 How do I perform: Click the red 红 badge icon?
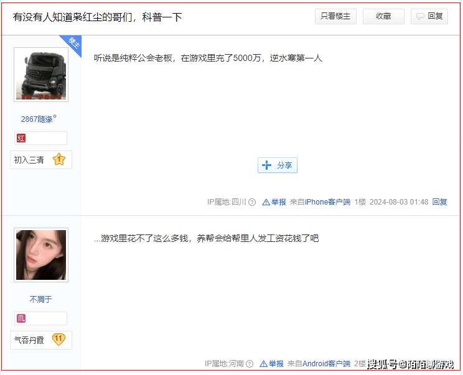(21, 138)
